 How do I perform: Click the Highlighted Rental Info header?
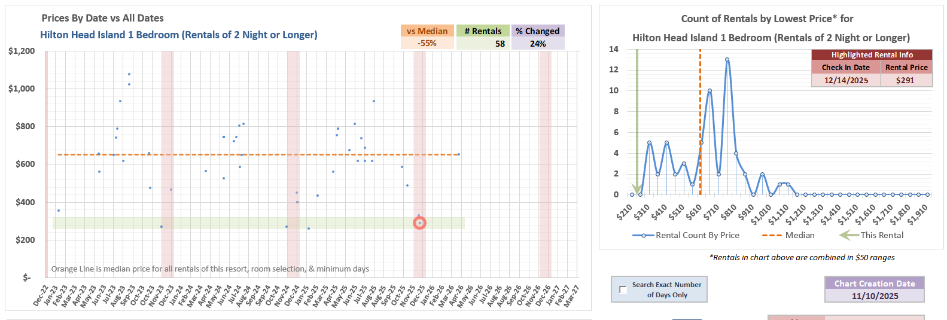tap(872, 54)
